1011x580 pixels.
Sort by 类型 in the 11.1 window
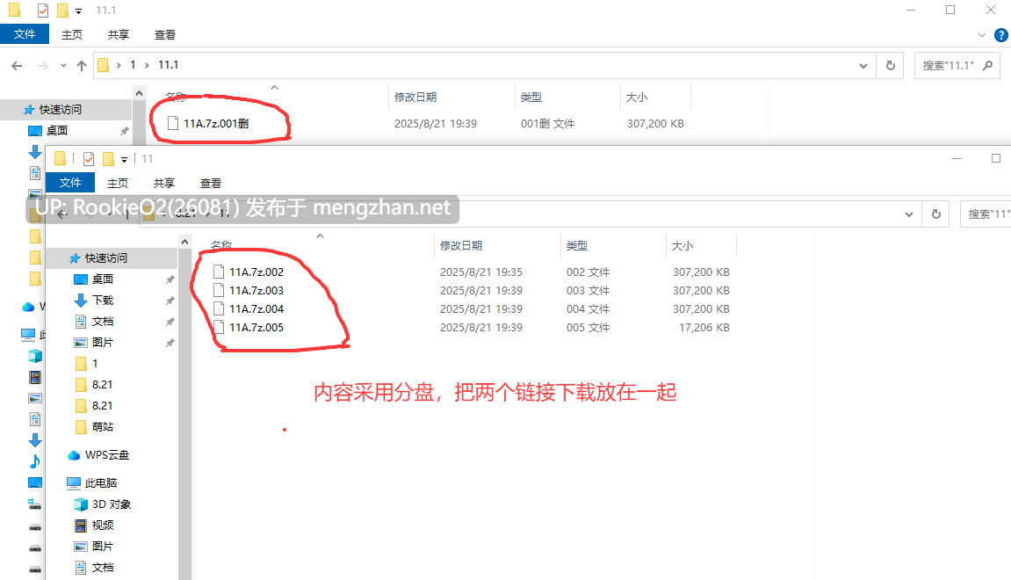point(531,98)
